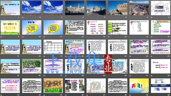Select slide 13 colorful vocabulary thumbnail
171x96 pixels.
pos(96,27)
